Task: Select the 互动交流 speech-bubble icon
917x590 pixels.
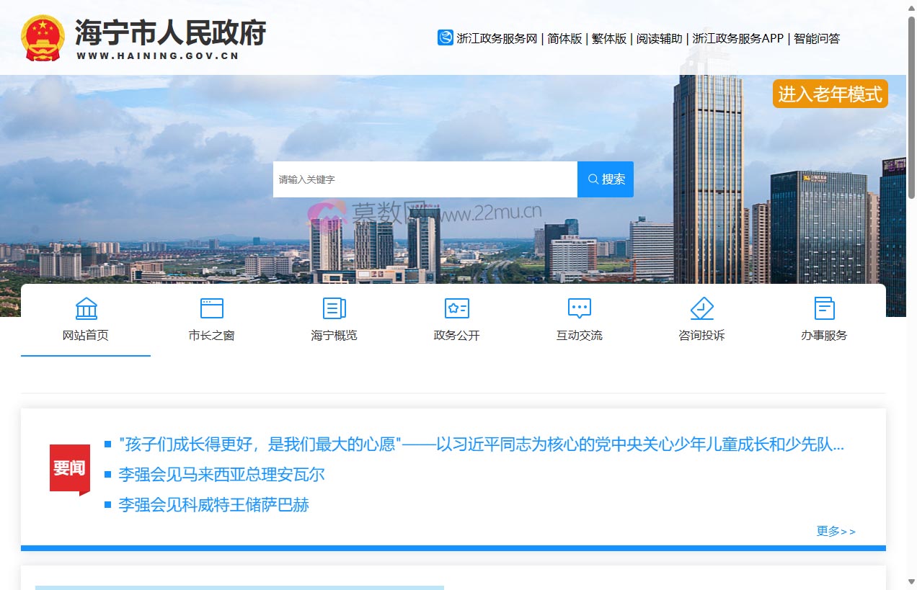Action: click(579, 308)
